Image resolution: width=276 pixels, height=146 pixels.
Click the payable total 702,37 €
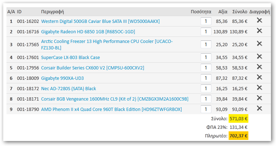(239, 136)
